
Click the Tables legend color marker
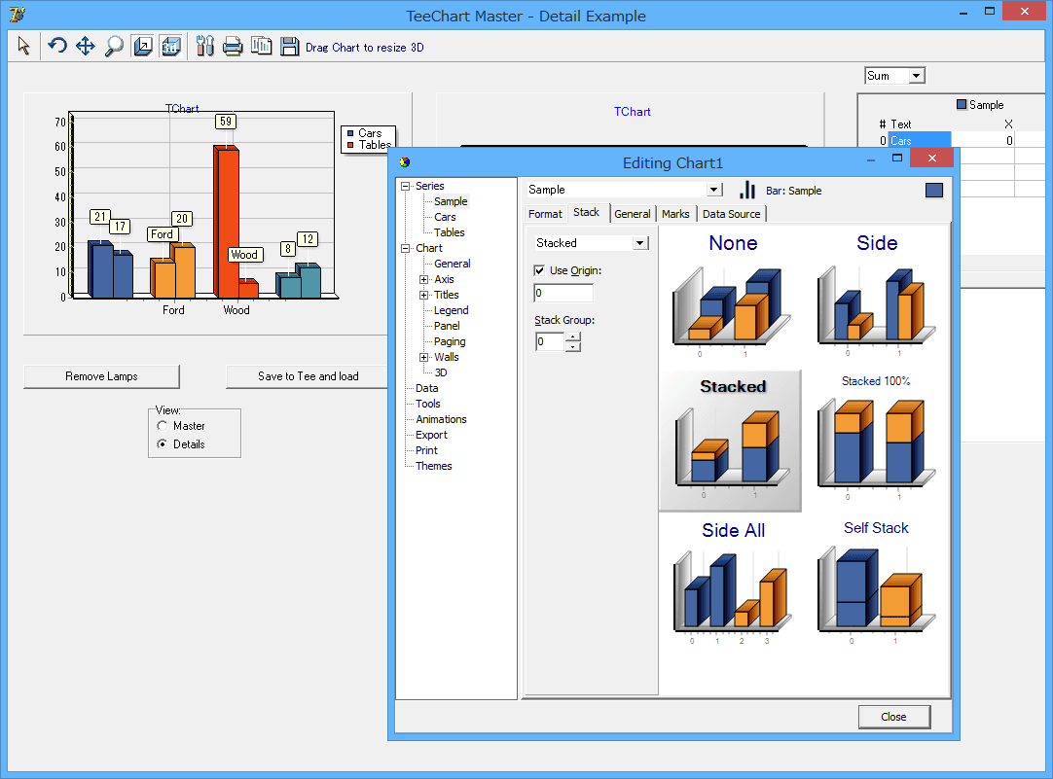pos(350,145)
